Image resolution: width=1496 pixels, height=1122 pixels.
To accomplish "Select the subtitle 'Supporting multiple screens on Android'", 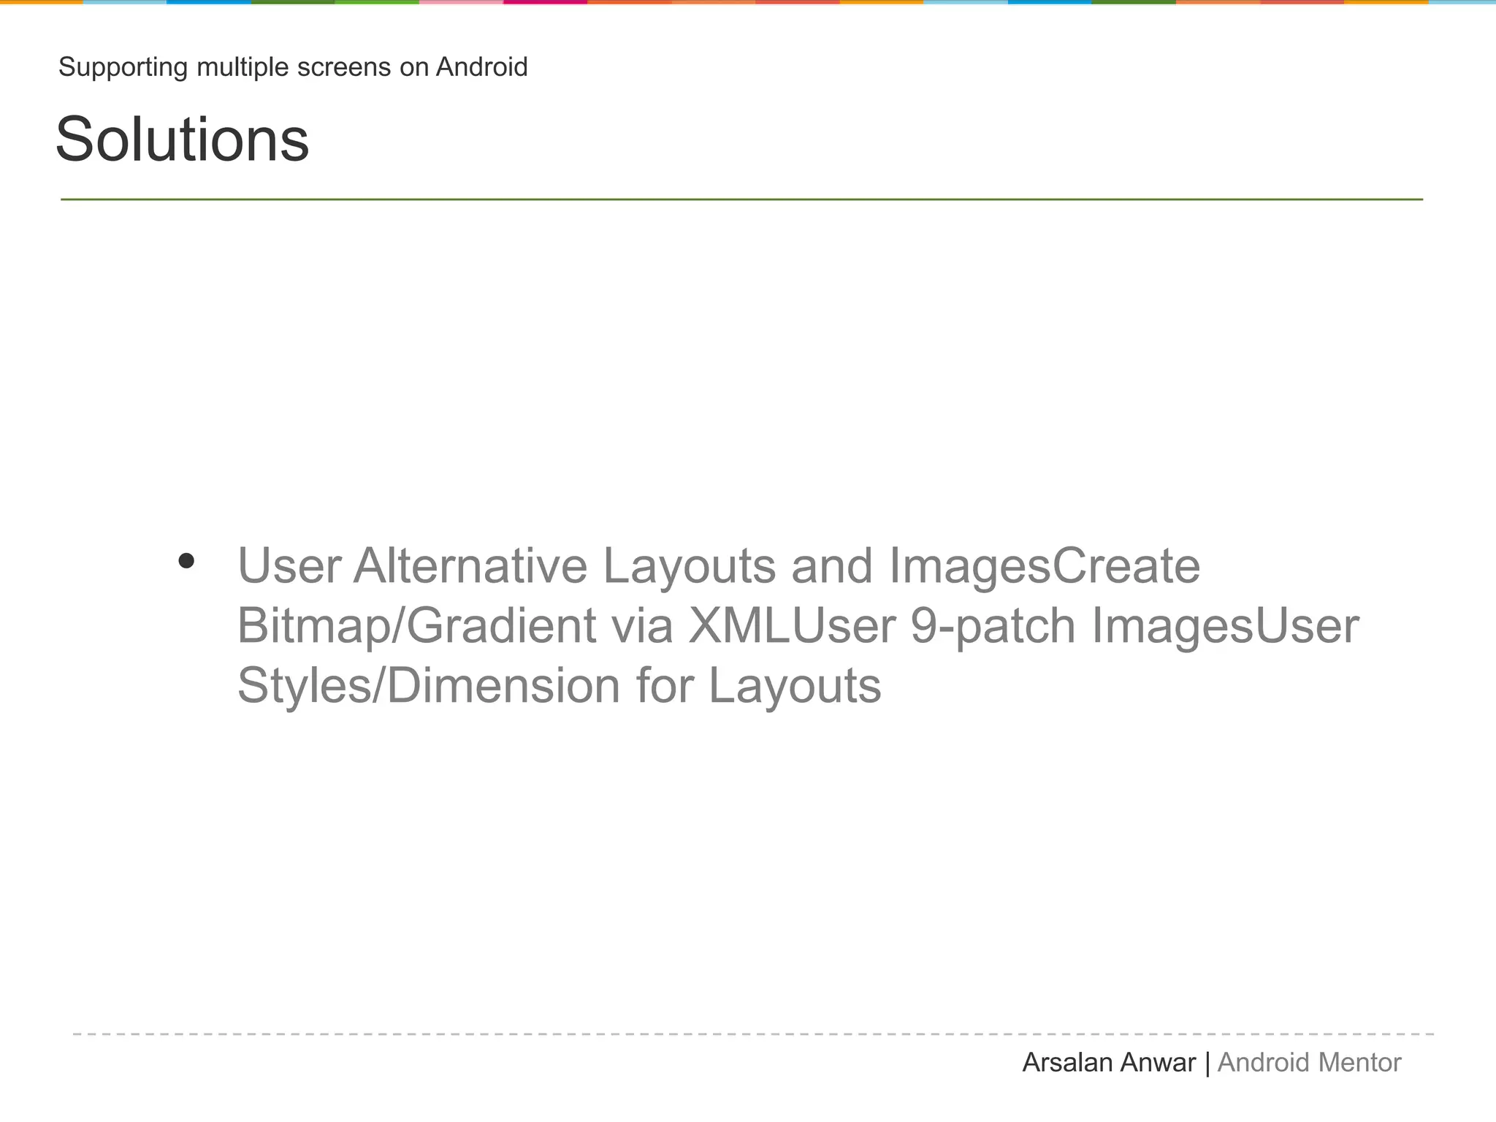I will click(293, 67).
